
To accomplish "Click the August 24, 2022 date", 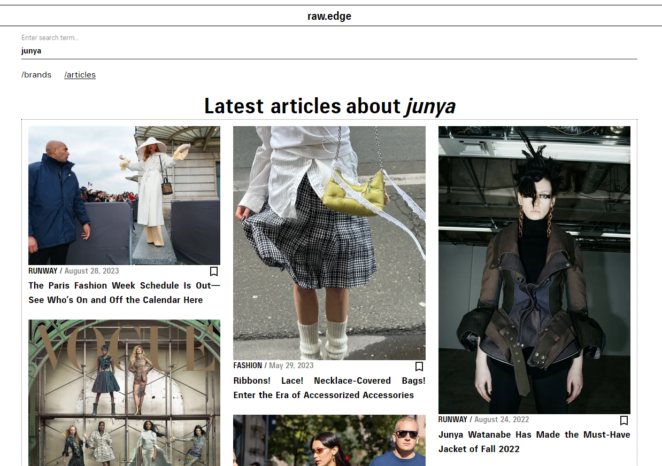I will click(x=502, y=420).
